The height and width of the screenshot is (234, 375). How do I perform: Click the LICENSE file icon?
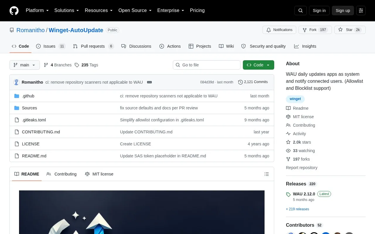click(x=17, y=144)
